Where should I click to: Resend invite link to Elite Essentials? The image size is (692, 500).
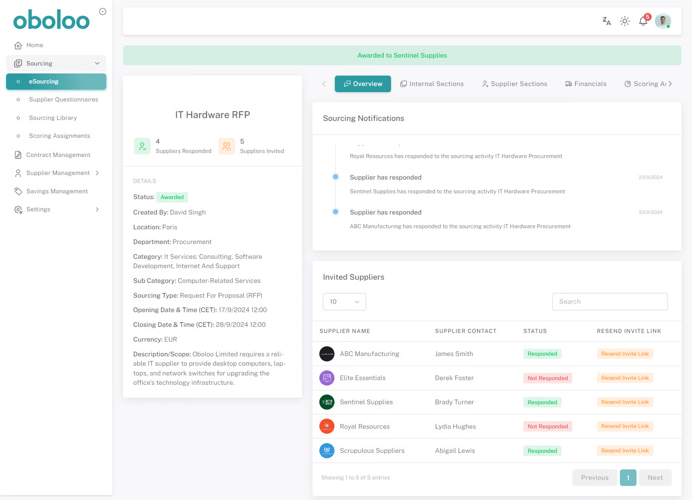click(x=625, y=378)
